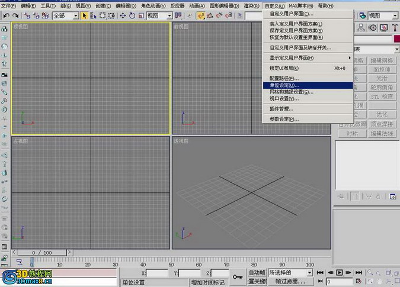Select the Scale tool icon
The width and height of the screenshot is (400, 287).
[141, 16]
